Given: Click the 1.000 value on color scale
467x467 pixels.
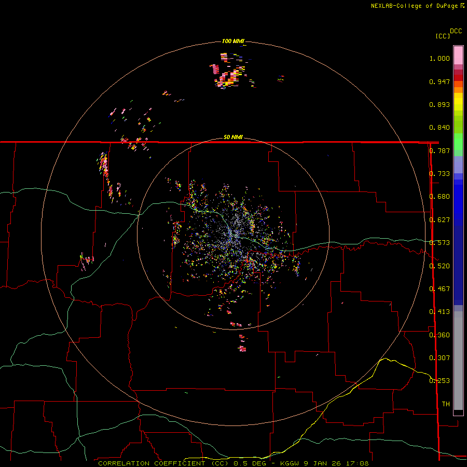Looking at the screenshot, I should (439, 58).
